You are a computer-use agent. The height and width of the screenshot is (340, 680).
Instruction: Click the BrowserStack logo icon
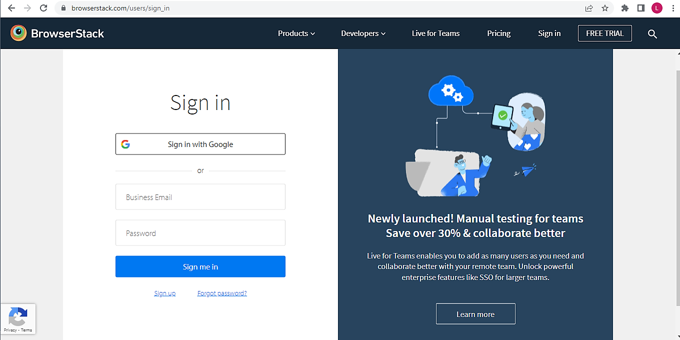(x=18, y=33)
